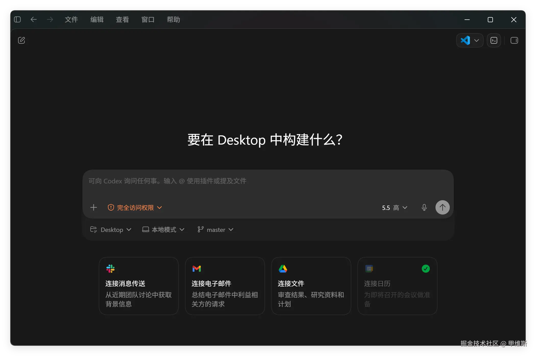536x356 pixels.
Task: Go back with the left arrow
Action: [33, 19]
